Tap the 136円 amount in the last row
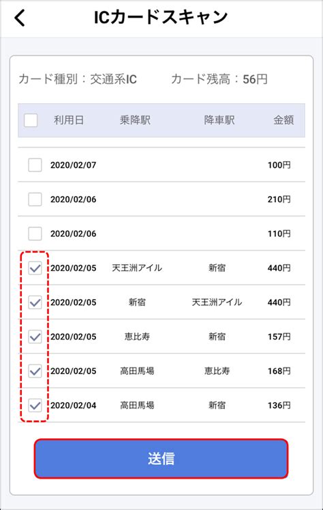 [279, 406]
